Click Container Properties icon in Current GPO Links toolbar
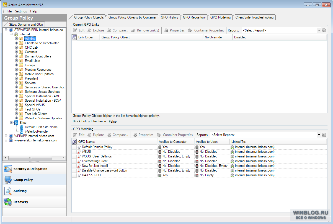333x224 pixels. (190, 30)
